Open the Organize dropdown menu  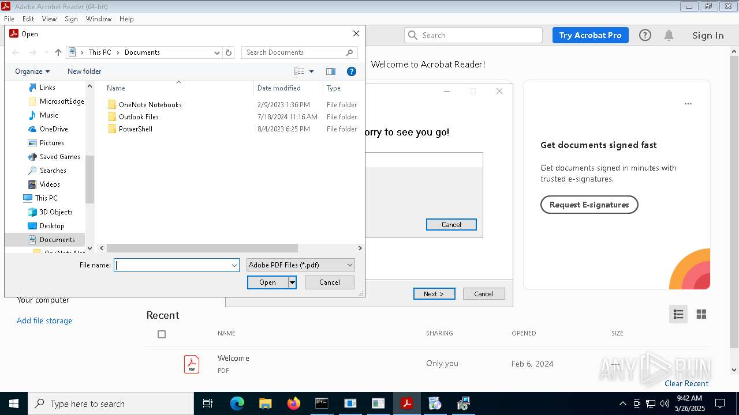(x=32, y=71)
